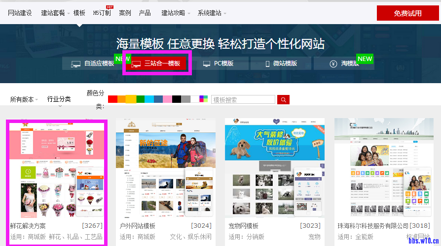The width and height of the screenshot is (441, 246).
Task: Open the H5订制 menu item
Action: [102, 13]
